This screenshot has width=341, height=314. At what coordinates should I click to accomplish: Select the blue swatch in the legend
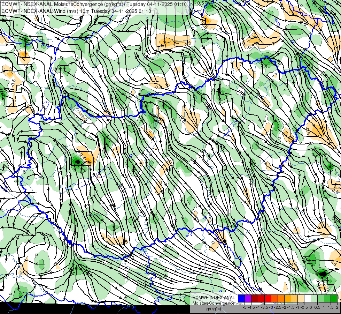241,298
